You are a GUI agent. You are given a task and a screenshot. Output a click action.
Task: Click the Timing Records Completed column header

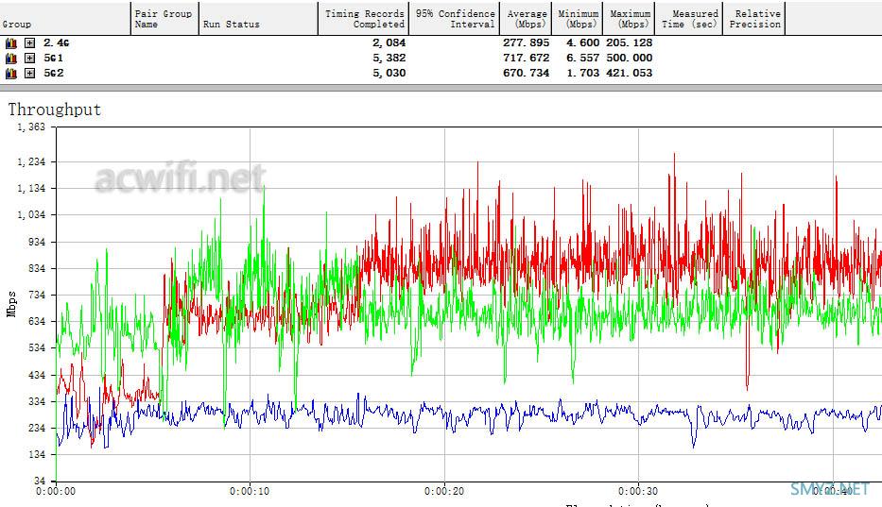pos(363,19)
